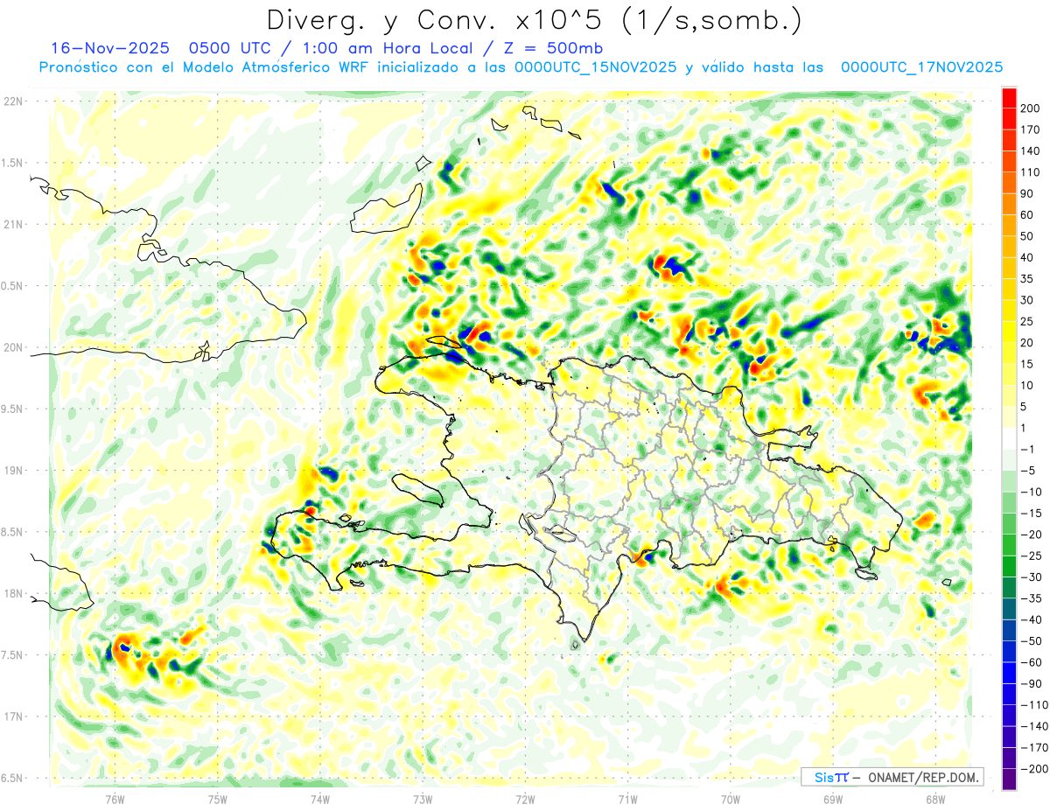
Task: Click the colorbar value 50
Action: 1028,236
